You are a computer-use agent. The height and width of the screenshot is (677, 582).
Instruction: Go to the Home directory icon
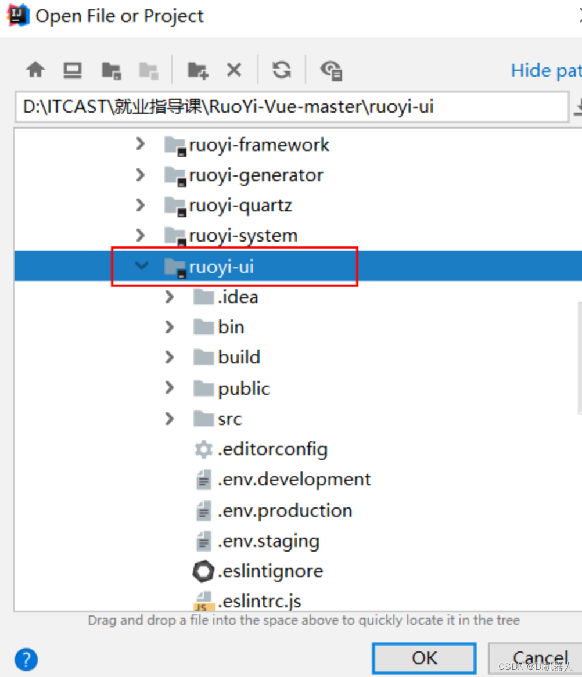[35, 70]
